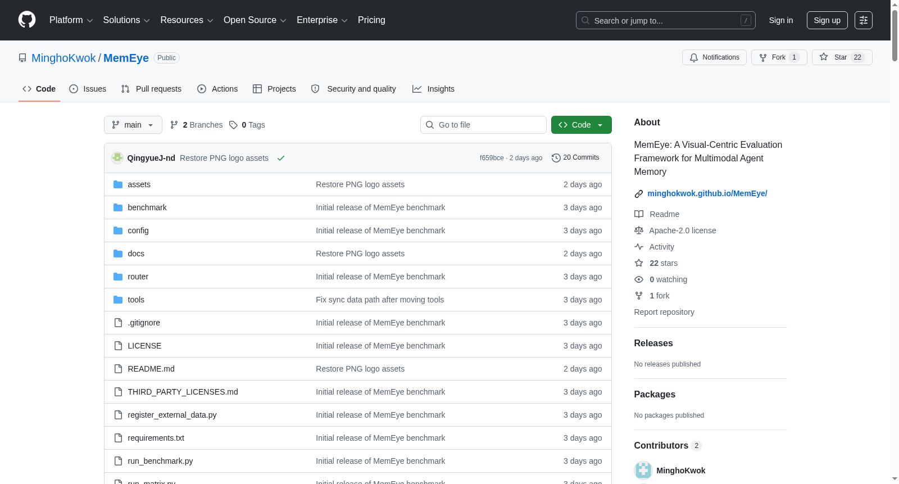The width and height of the screenshot is (899, 484).
Task: Open the Actions tab
Action: [217, 89]
